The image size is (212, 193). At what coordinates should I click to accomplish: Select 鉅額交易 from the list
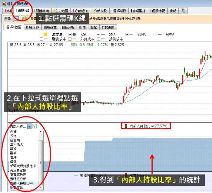[x=16, y=188]
